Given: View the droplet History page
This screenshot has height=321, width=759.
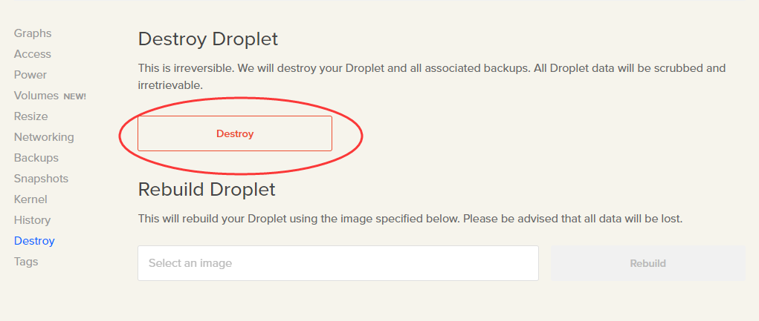Looking at the screenshot, I should pos(33,220).
